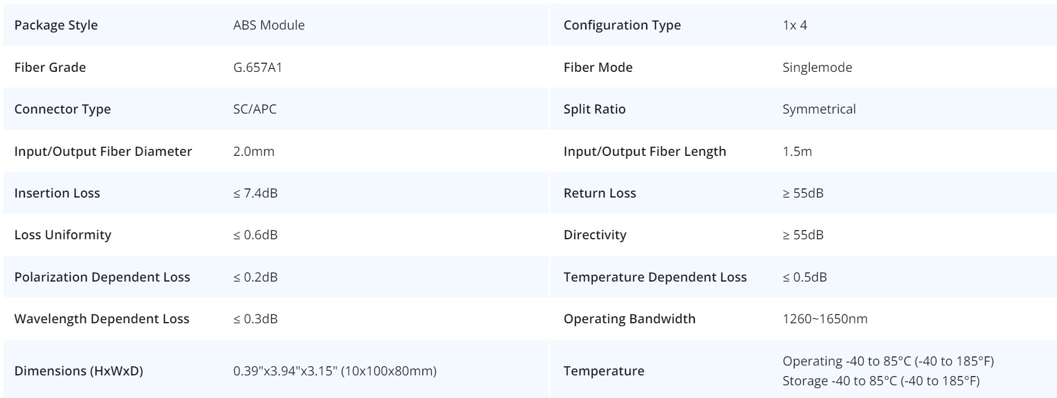Click the Insertion Loss label
This screenshot has width=1057, height=398.
[57, 193]
